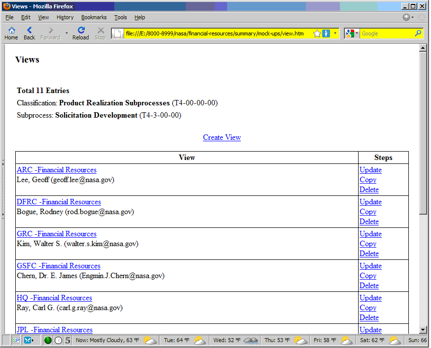Open the Tools menu
This screenshot has height=348, width=431.
(121, 17)
